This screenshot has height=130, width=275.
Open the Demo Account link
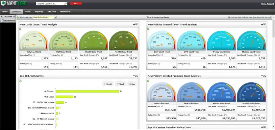267,4
